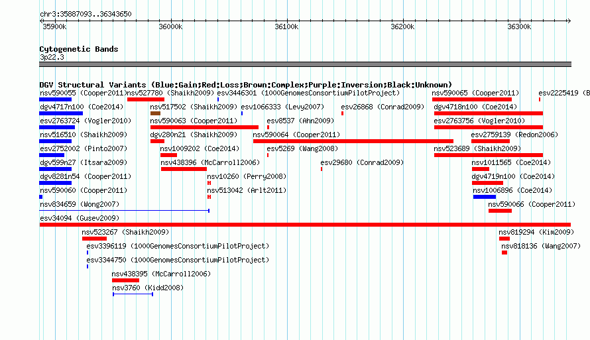Click the 36000k ruler mark

170,27
